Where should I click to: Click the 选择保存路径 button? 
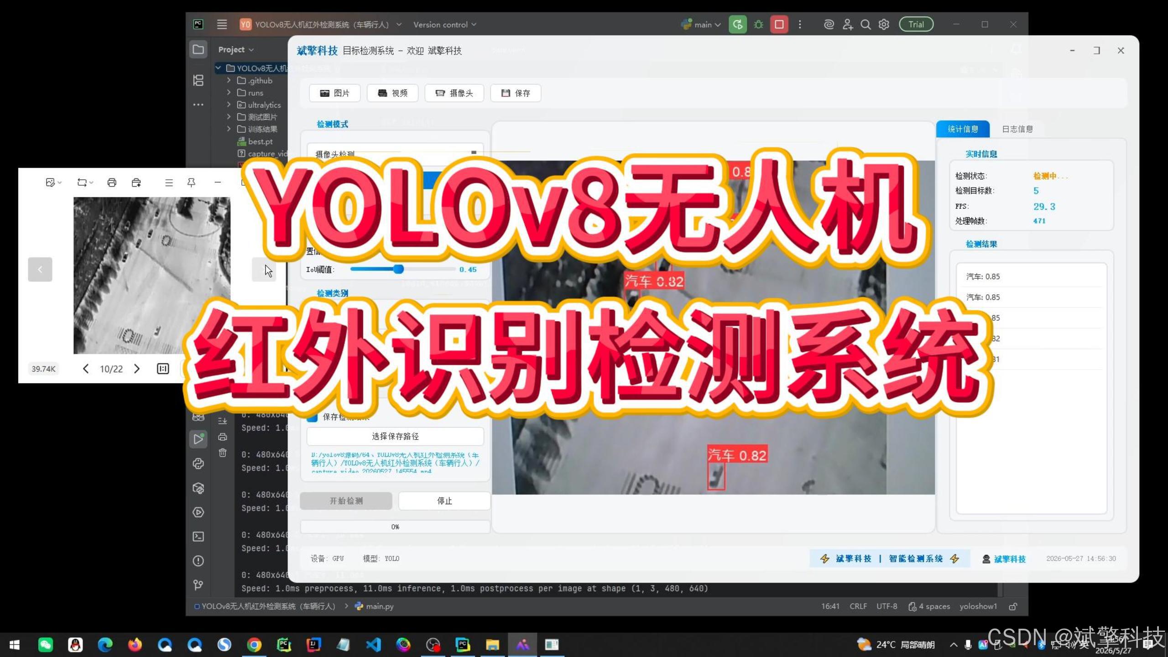pyautogui.click(x=395, y=436)
